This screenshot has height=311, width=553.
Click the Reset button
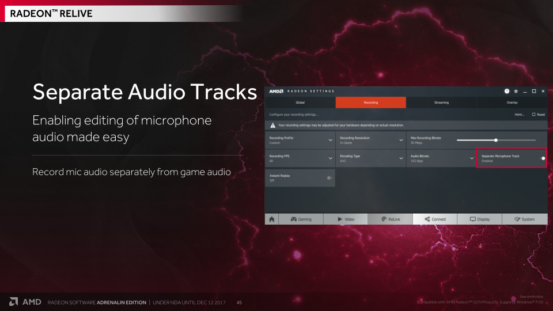538,114
